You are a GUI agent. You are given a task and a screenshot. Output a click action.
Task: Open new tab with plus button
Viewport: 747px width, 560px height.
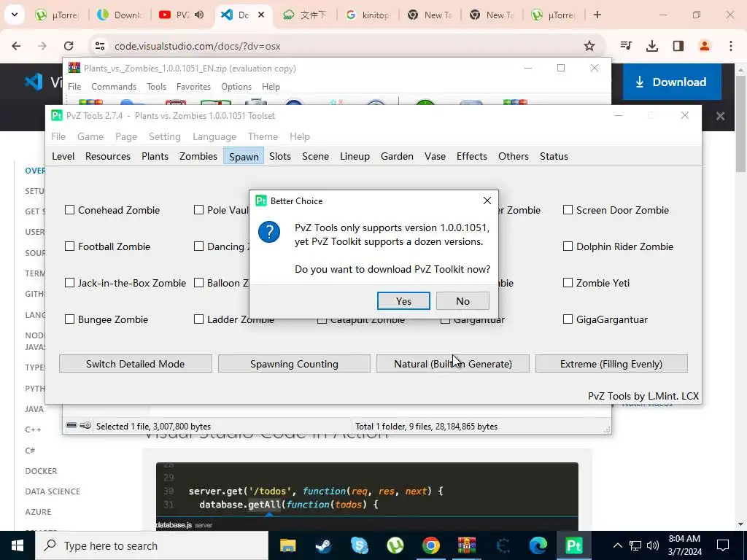point(597,15)
